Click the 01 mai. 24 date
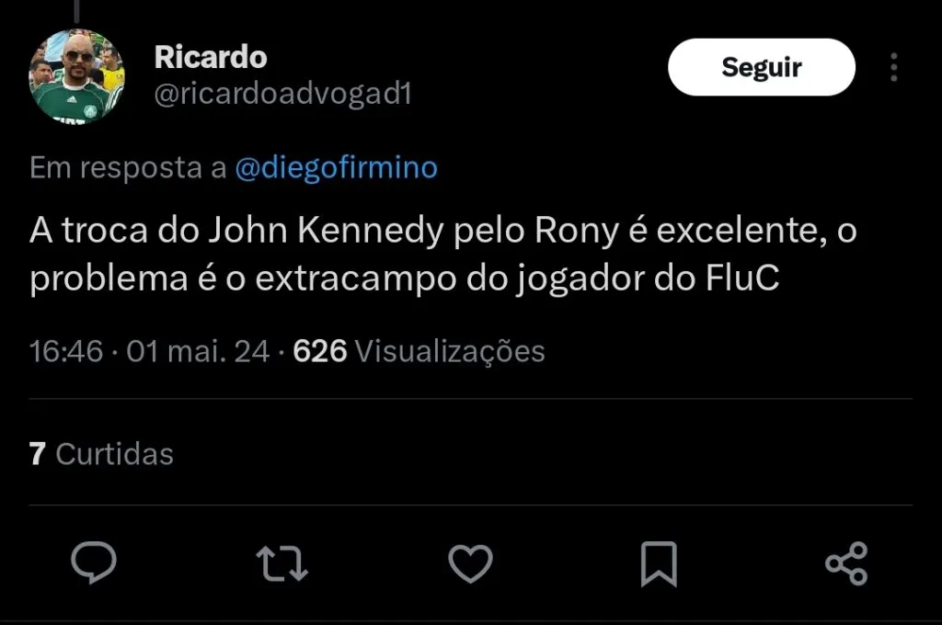This screenshot has height=625, width=942. pos(198,350)
